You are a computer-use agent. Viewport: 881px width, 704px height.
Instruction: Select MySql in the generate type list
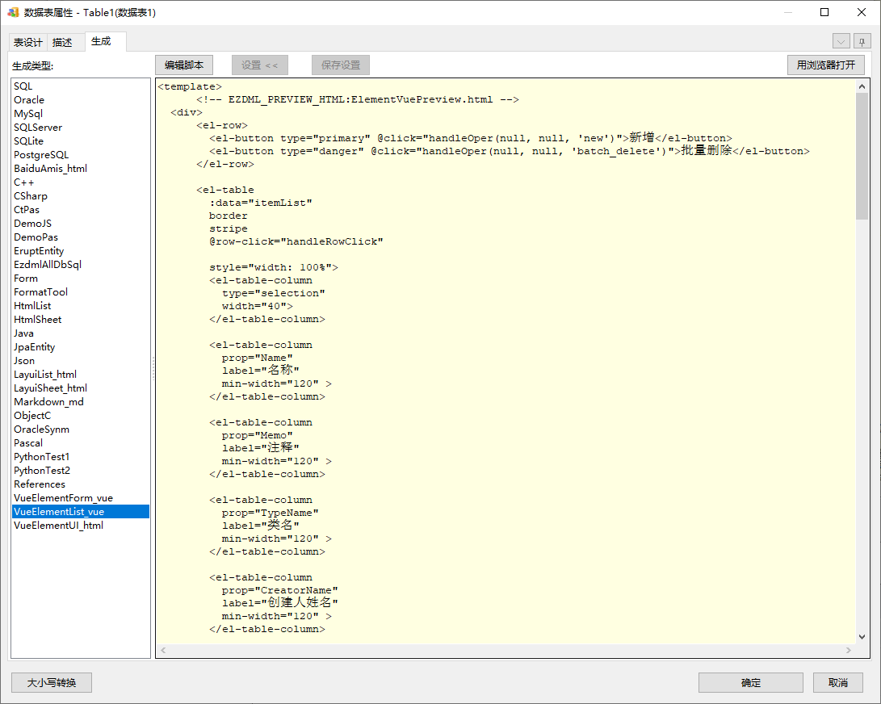click(x=28, y=114)
